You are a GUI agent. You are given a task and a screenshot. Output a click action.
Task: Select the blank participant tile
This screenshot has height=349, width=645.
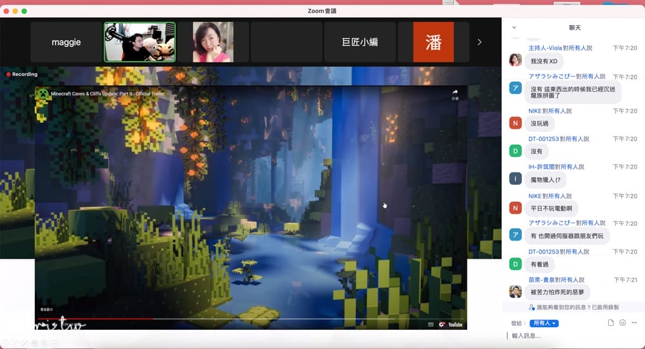(287, 42)
